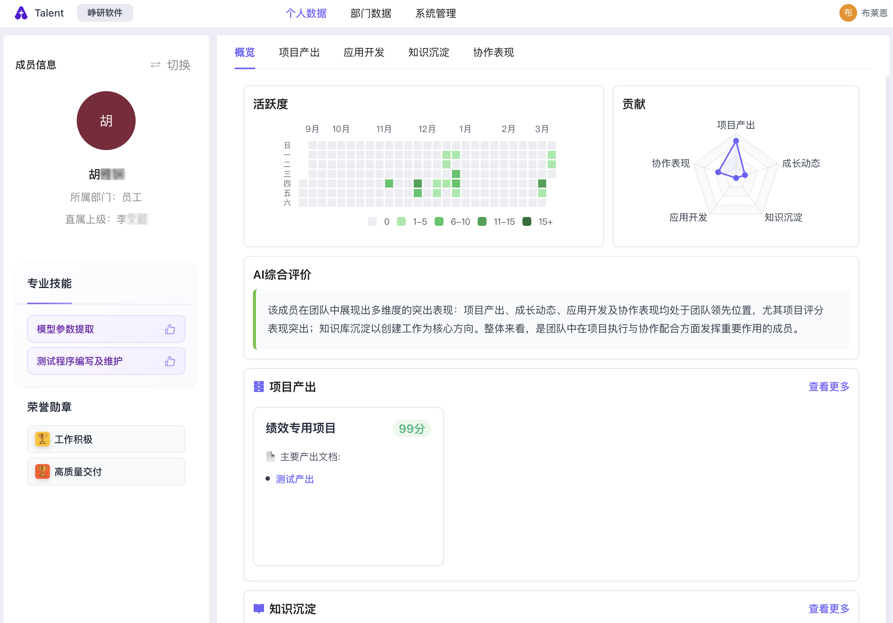Open the 部门数据 top menu

(x=371, y=13)
